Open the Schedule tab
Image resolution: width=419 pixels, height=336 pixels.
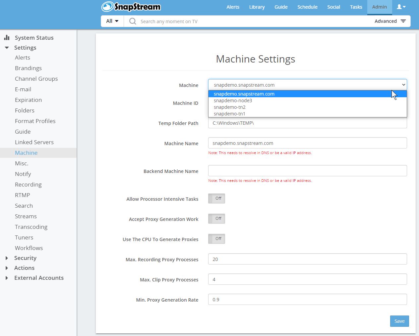pos(307,7)
